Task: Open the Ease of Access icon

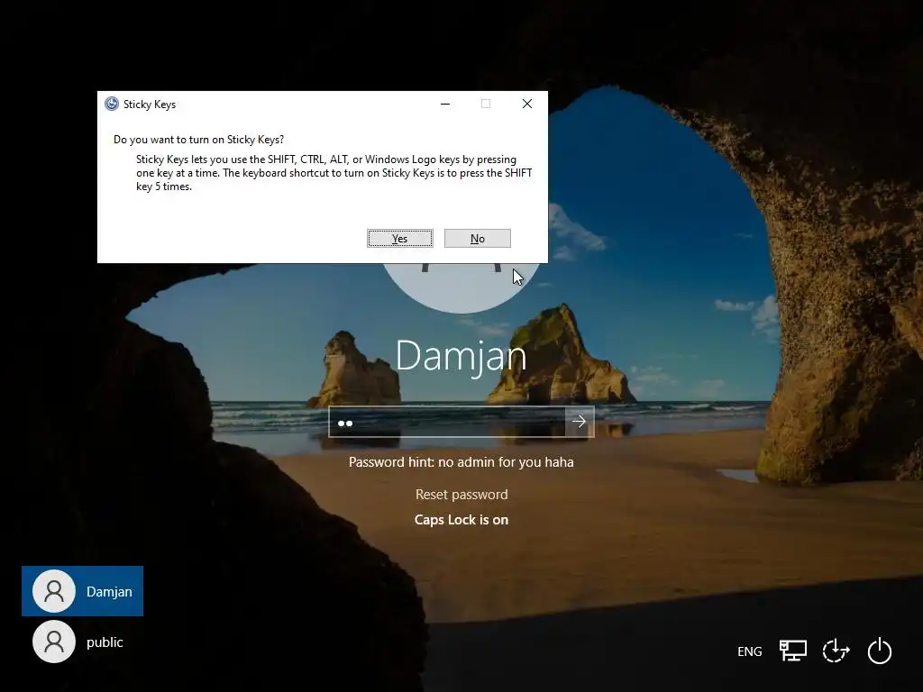Action: [x=836, y=651]
